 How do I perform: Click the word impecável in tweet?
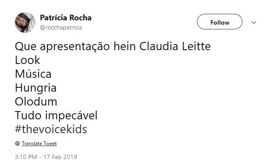[x=71, y=116]
